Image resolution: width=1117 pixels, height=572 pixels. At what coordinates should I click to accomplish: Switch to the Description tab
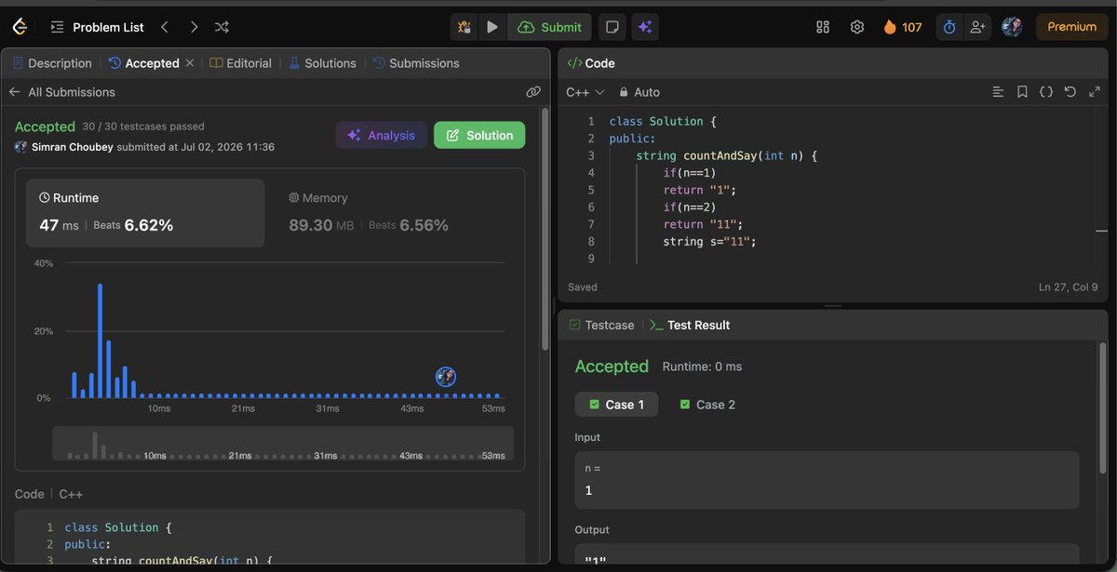[52, 63]
